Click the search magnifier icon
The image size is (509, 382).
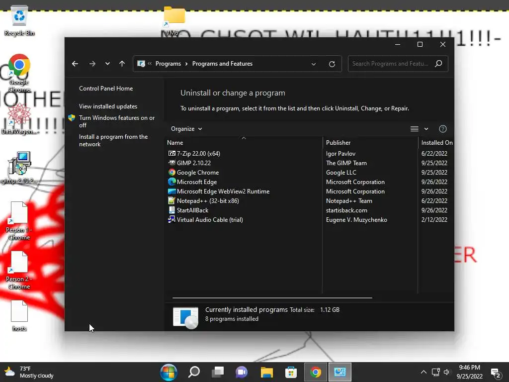pyautogui.click(x=438, y=64)
